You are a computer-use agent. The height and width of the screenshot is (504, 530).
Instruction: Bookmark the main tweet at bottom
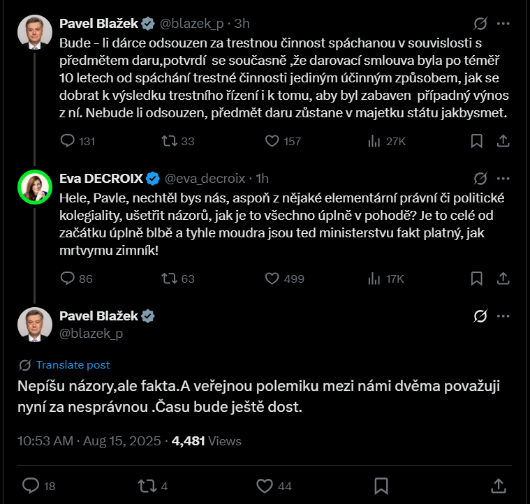coord(381,485)
